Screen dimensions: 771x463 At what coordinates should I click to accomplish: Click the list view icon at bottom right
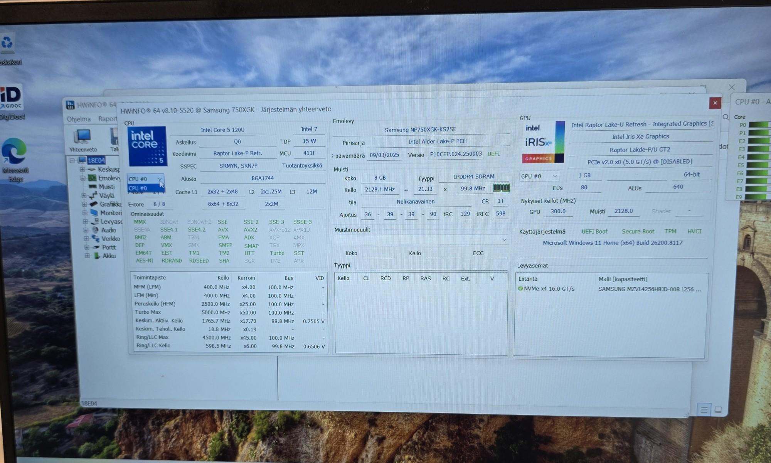(704, 409)
